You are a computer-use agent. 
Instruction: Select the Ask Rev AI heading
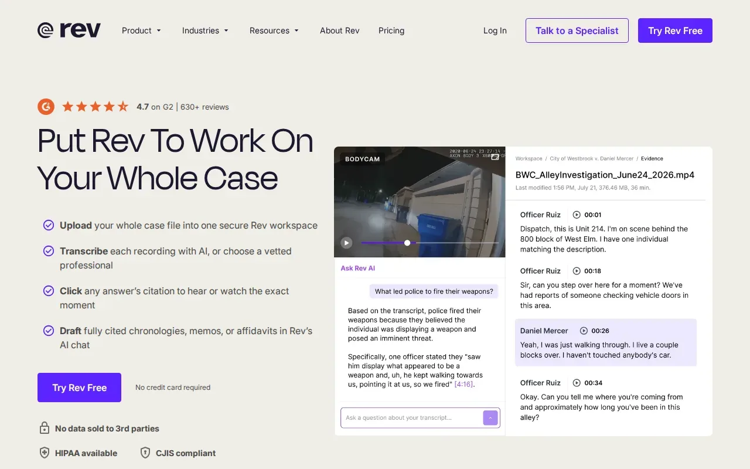click(358, 268)
